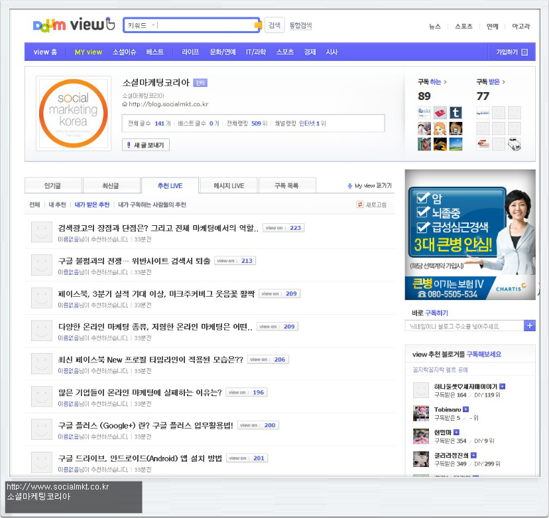Select the 전체 recommendation filter

[34, 205]
